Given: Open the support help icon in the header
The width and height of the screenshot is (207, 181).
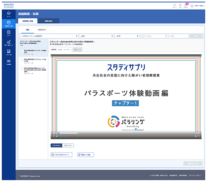Looking at the screenshot, I should coord(175,5).
